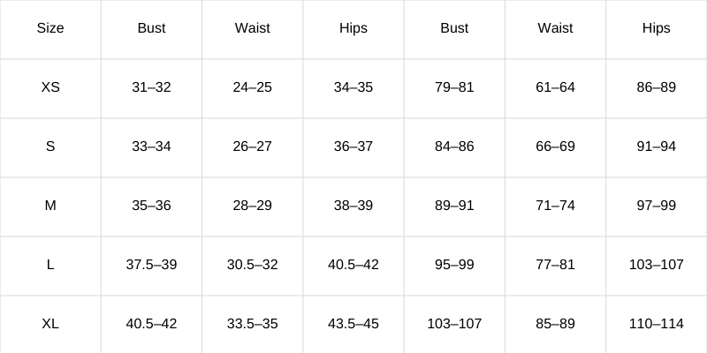Viewport: 707px width, 353px height.
Task: Click the cell showing 43.5–45
Action: [353, 324]
